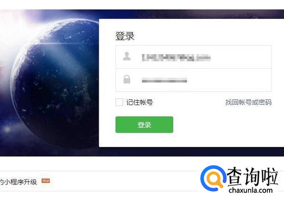This screenshot has height=205, width=284.
Task: Focus the account name input field
Action: [194, 57]
